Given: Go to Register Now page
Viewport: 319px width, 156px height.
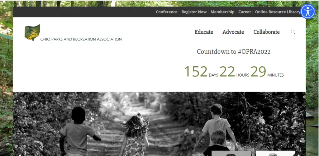Looking at the screenshot, I should pyautogui.click(x=194, y=12).
